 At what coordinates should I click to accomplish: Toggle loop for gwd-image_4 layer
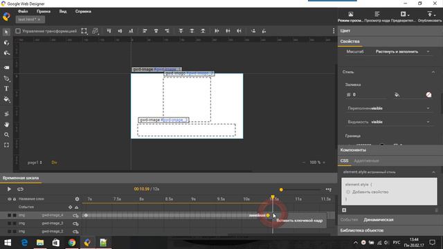(75, 216)
